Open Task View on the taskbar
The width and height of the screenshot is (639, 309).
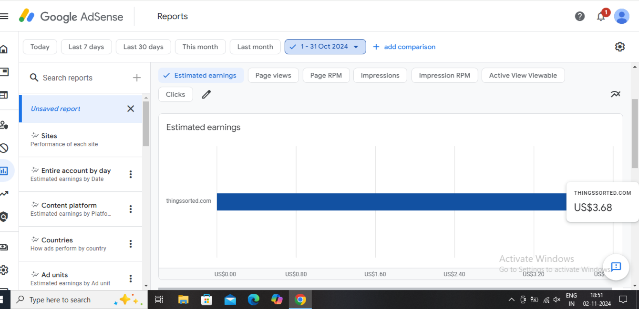tap(159, 299)
